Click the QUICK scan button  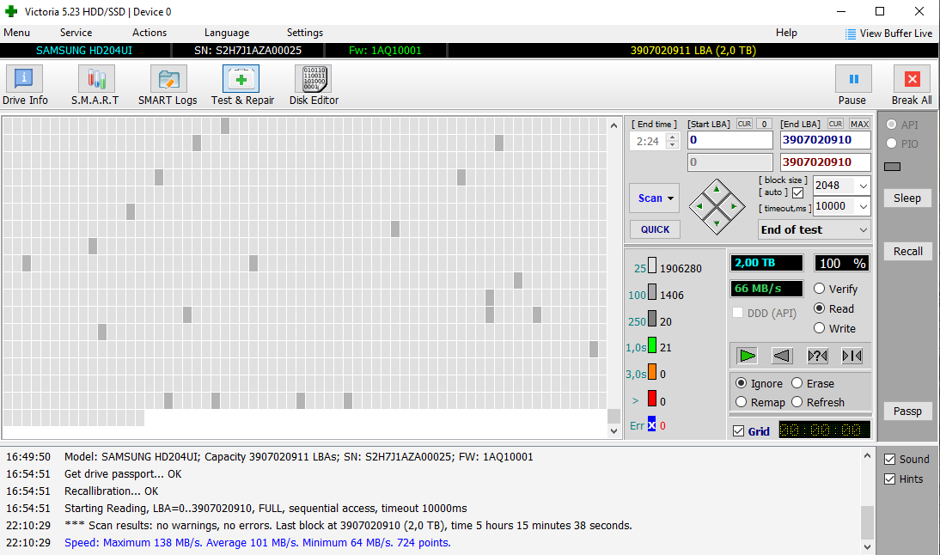click(655, 229)
